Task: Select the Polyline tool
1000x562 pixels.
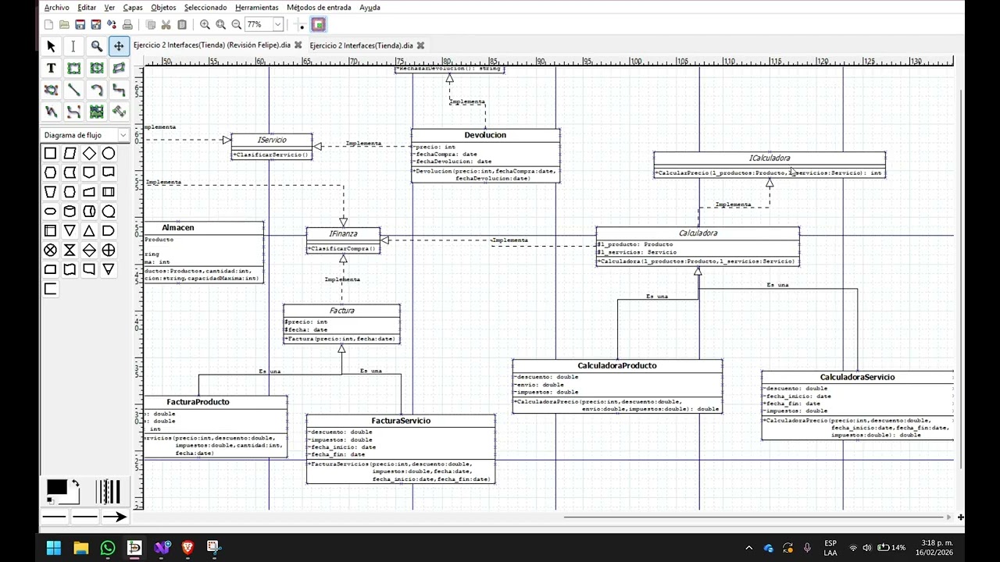Action: 51,112
